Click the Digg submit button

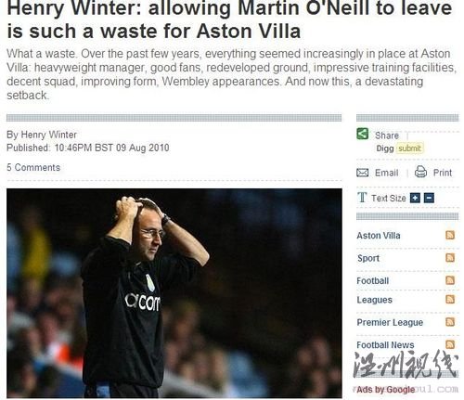(x=409, y=148)
